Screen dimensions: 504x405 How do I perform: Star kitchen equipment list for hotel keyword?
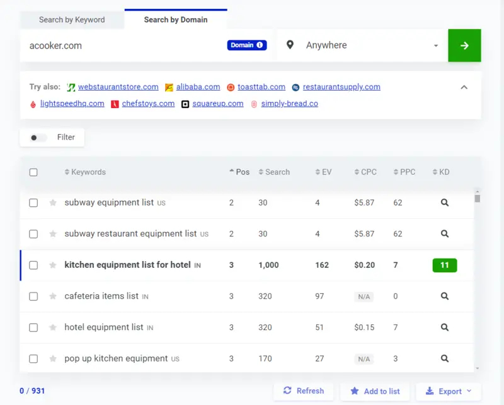pyautogui.click(x=53, y=265)
